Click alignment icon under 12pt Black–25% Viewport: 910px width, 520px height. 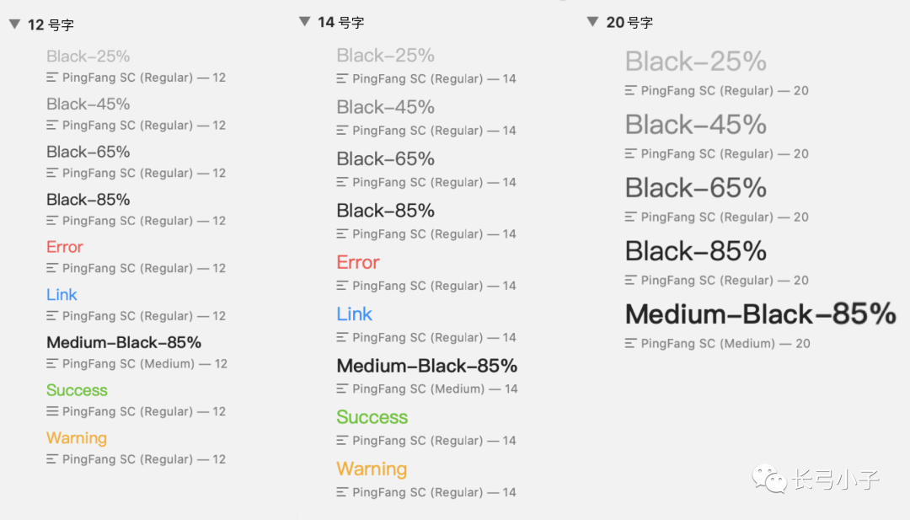[52, 78]
